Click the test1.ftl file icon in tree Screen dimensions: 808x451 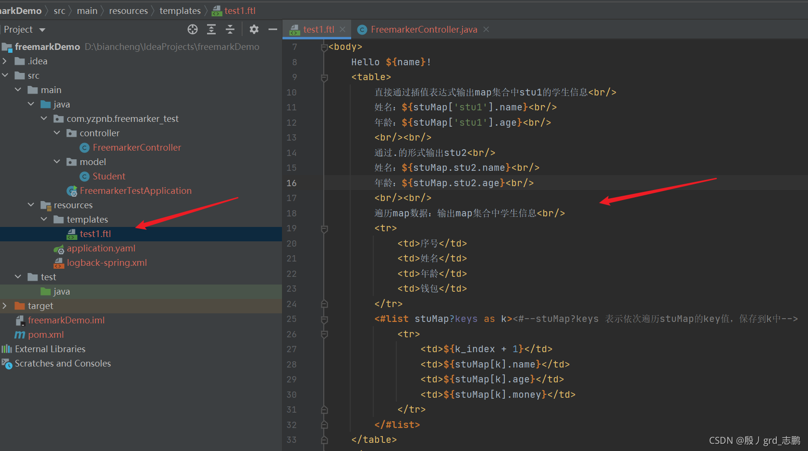point(72,234)
